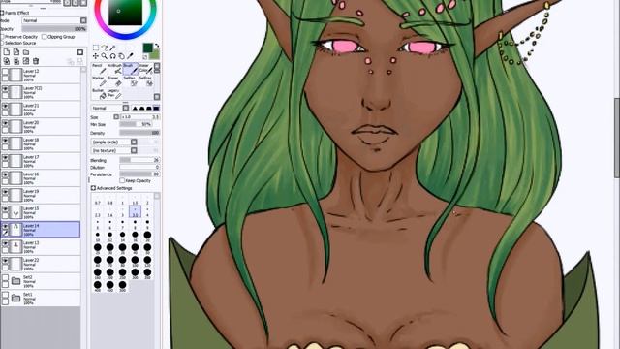Click the transfer down layer icon
620x349 pixels.
click(7, 61)
